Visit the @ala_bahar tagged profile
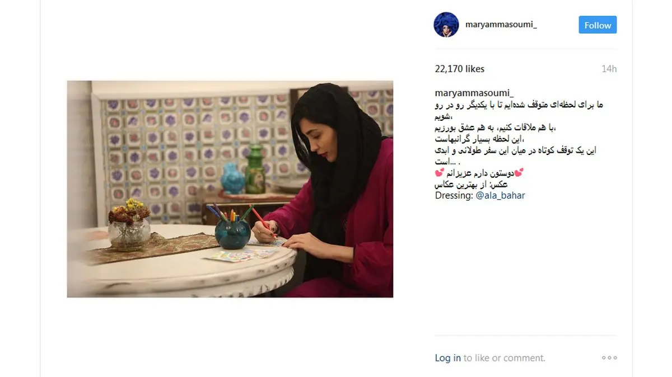 click(x=501, y=195)
